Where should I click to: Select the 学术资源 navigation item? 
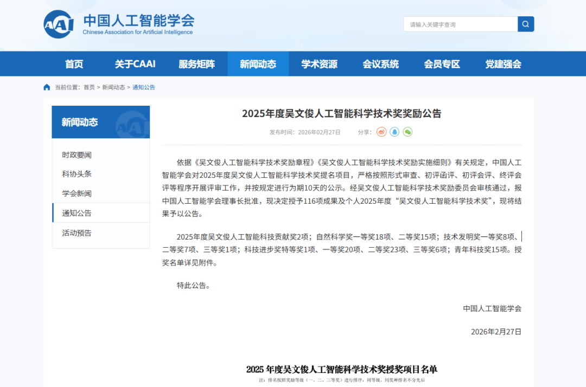coord(319,64)
